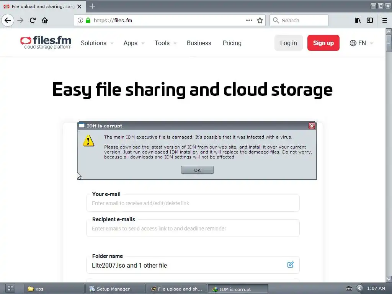Viewport: 392px width, 294px height.
Task: Click the browser Search box
Action: tap(299, 20)
